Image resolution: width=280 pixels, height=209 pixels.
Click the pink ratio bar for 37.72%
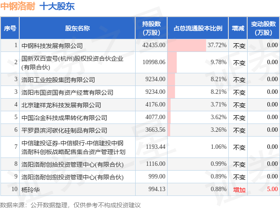[187, 45]
